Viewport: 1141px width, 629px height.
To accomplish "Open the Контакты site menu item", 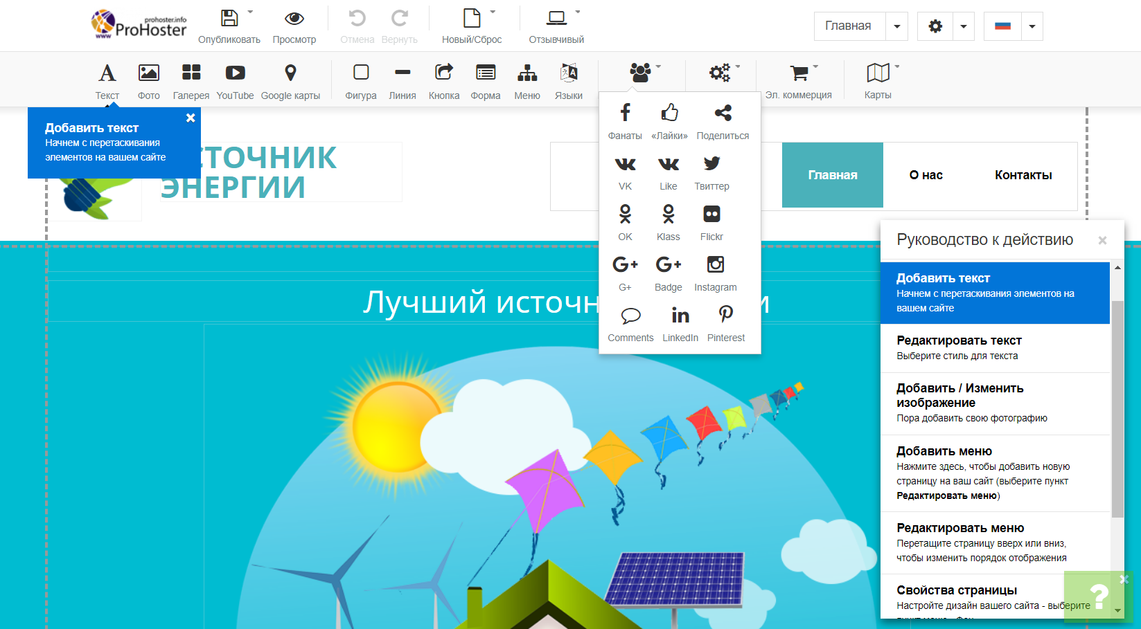I will point(1023,175).
